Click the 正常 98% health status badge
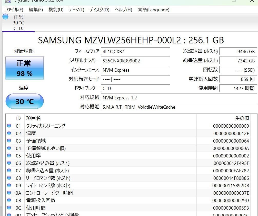Viewport: 258px width, 216px height. coord(24,68)
